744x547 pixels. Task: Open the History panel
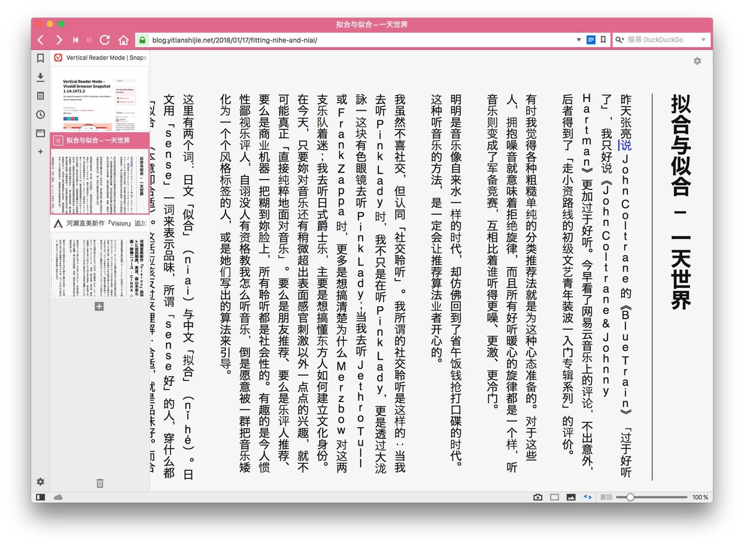pyautogui.click(x=40, y=114)
